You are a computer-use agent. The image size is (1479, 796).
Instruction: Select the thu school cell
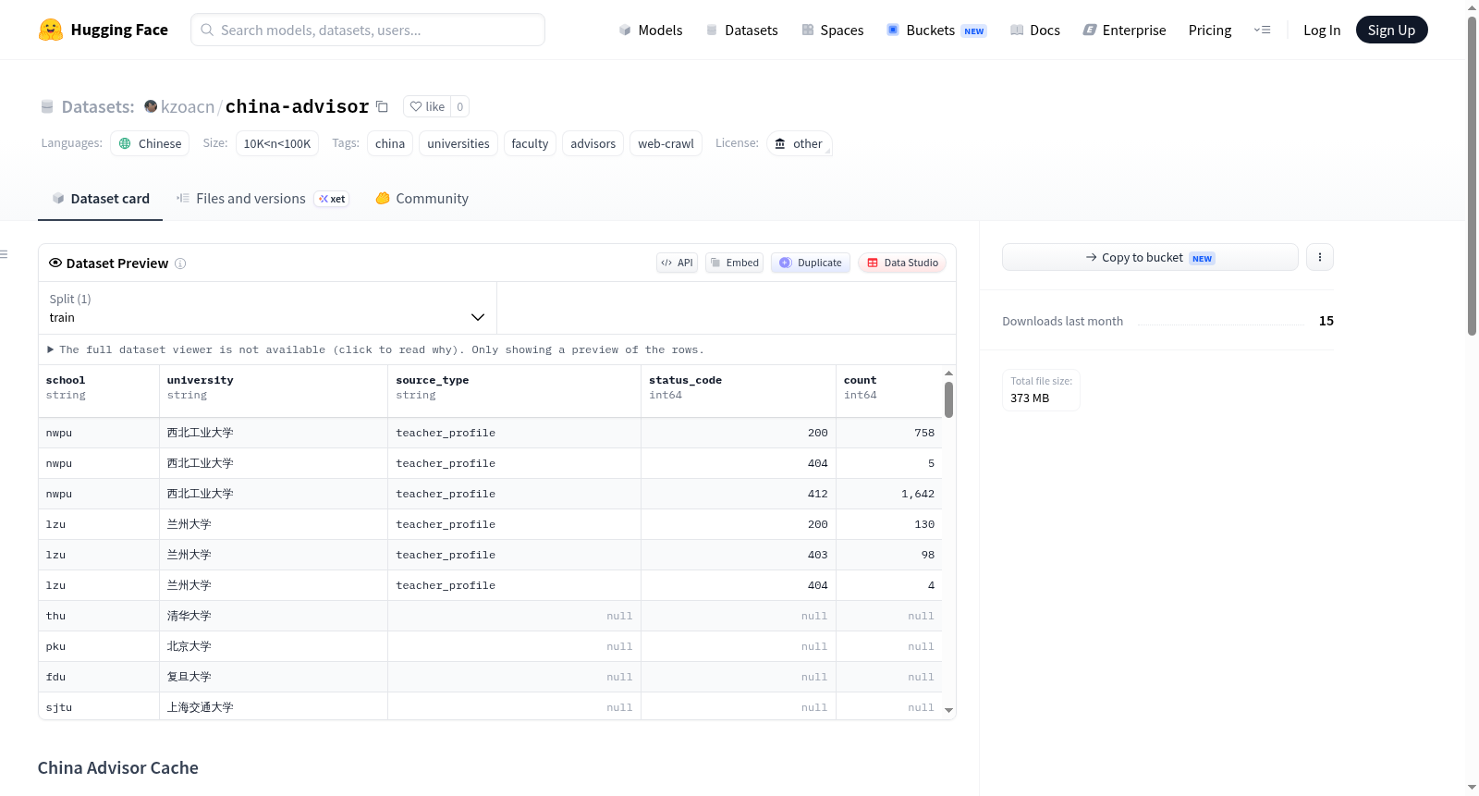[x=99, y=616]
